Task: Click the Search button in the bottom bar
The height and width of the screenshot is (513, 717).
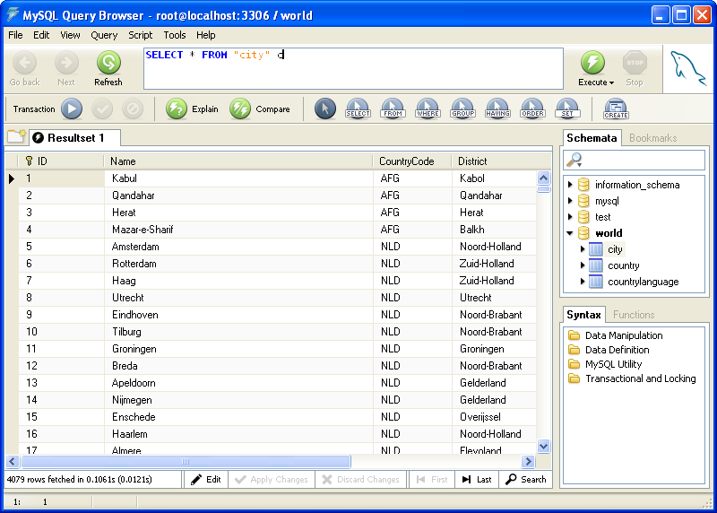Action: tap(525, 480)
